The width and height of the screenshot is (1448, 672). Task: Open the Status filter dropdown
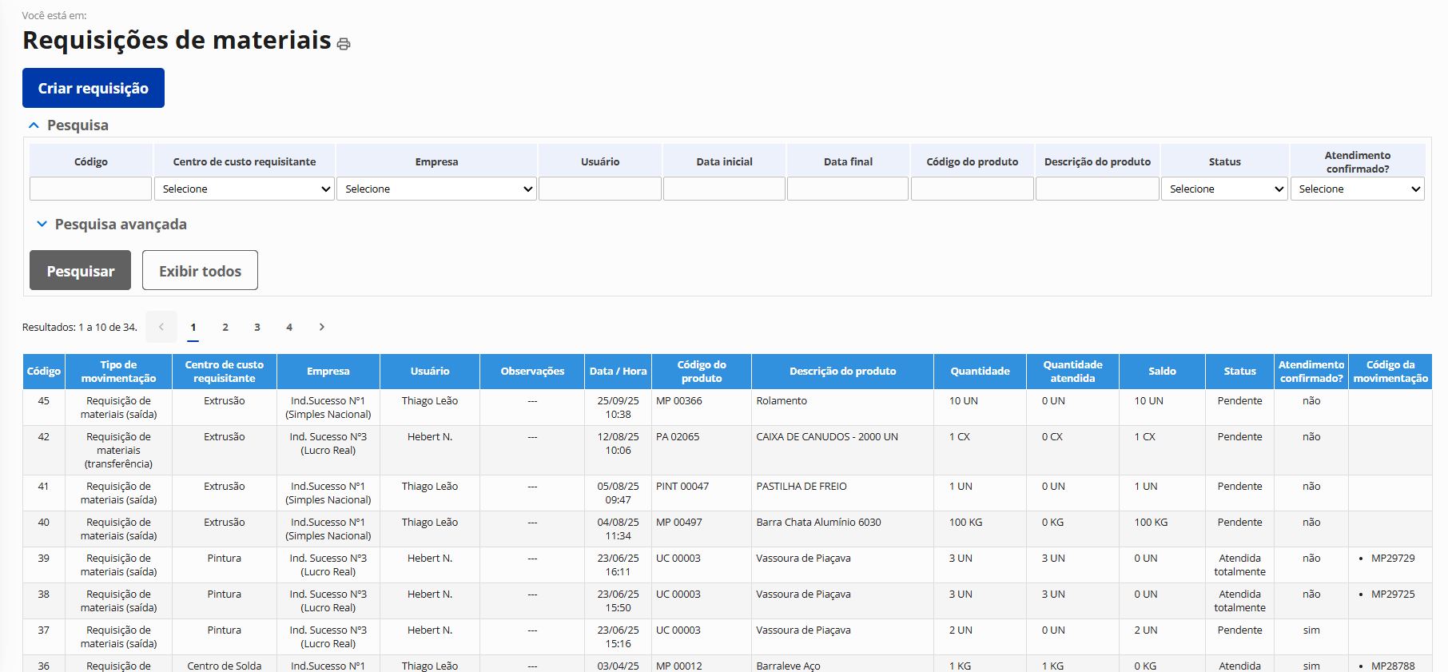tap(1224, 189)
